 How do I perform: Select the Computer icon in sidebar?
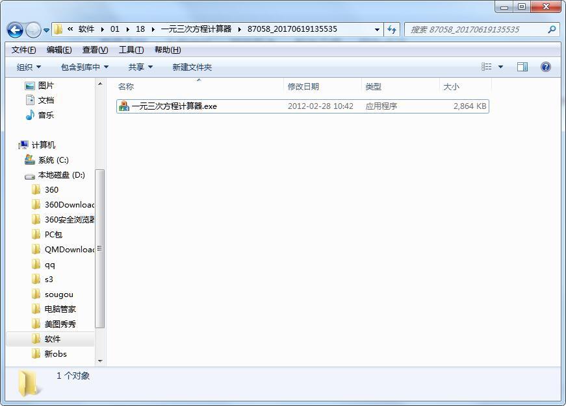pos(23,145)
